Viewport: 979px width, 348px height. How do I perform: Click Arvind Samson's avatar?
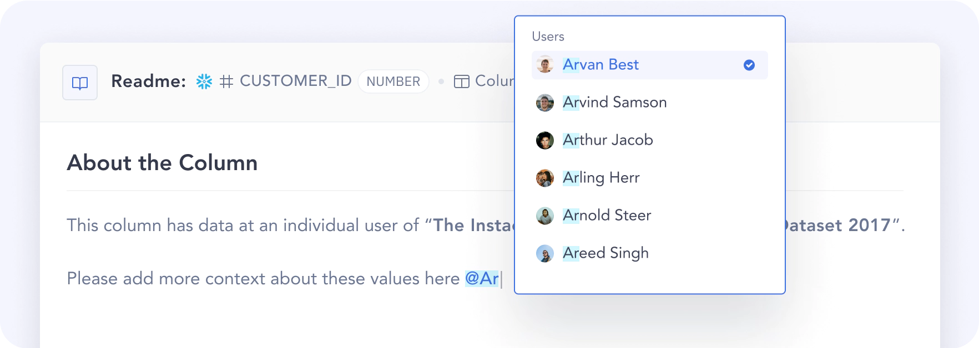[x=545, y=103]
